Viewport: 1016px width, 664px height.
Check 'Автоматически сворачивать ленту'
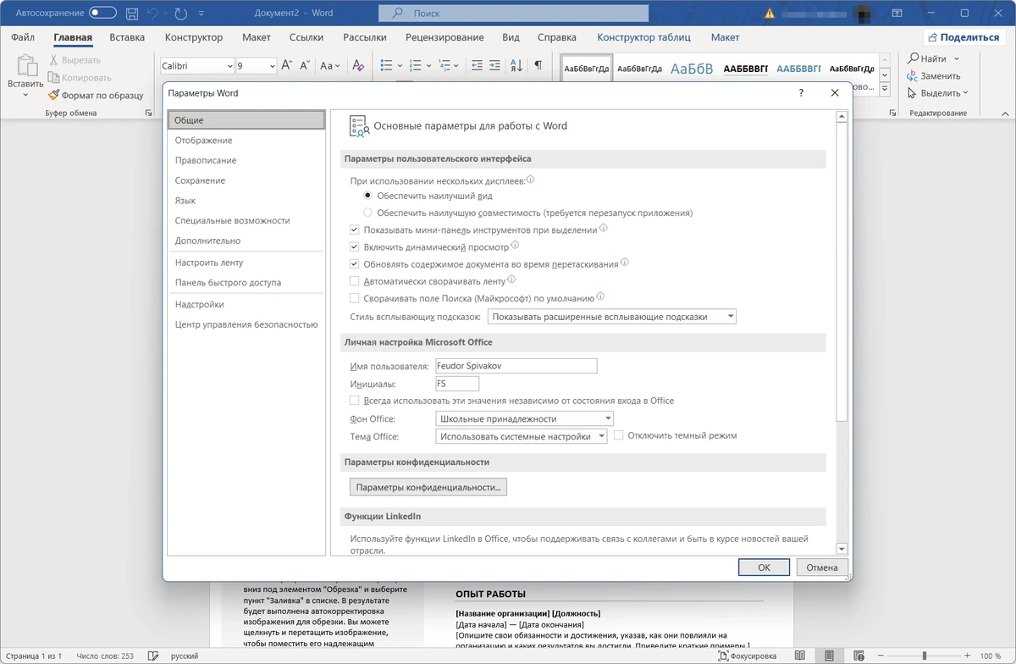coord(355,281)
